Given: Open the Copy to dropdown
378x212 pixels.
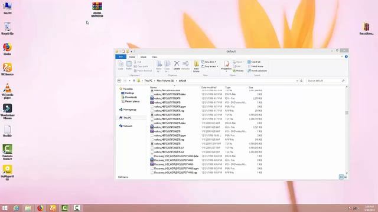Looking at the screenshot, I should 167,67.
